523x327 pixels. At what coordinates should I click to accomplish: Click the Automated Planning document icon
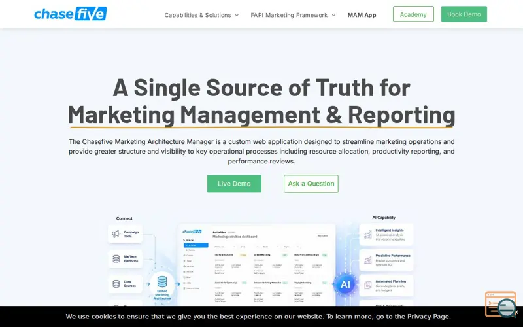coord(368,285)
